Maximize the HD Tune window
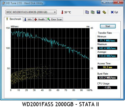Viewport: 125px width, 107px height. (x=110, y=2)
